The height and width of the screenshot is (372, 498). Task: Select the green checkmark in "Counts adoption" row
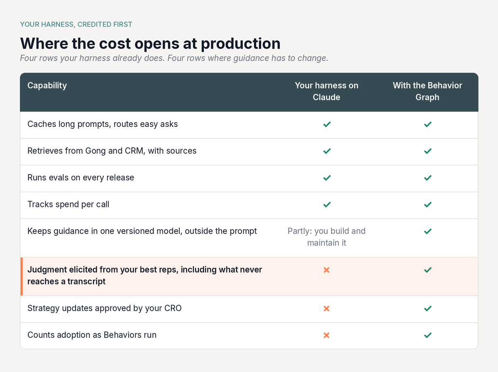pyautogui.click(x=428, y=335)
